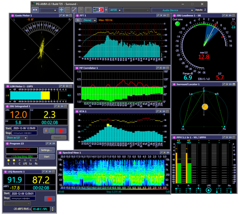This screenshot has width=239, height=215.
Task: Open the (None) dropdown in FFT 1
Action: (89, 20)
